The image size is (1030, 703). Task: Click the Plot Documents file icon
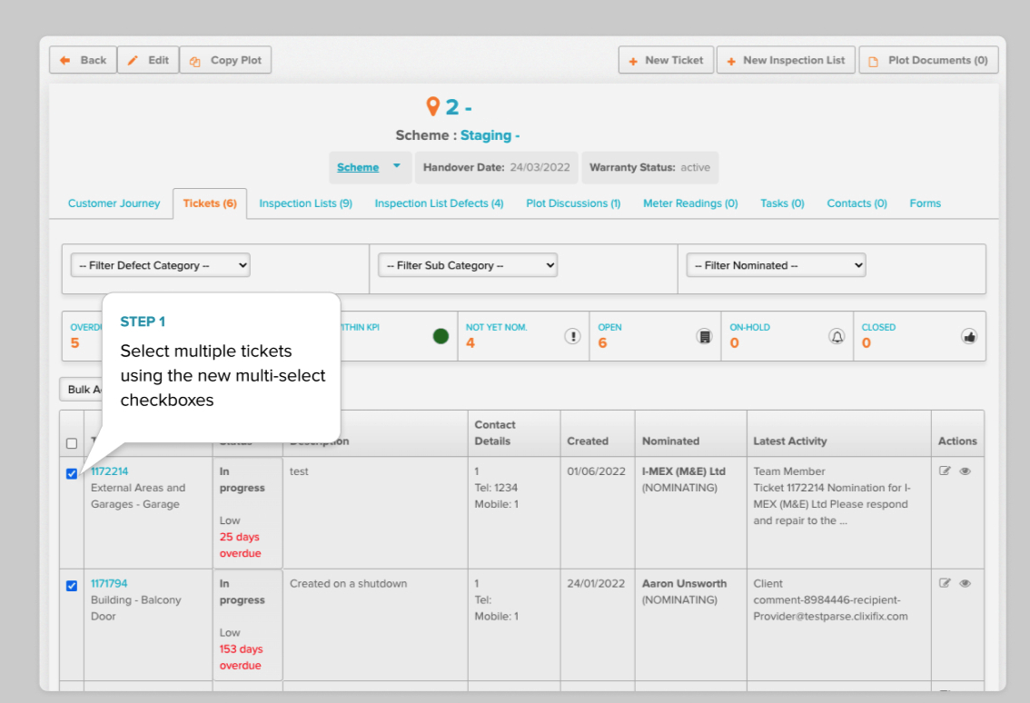tap(873, 61)
